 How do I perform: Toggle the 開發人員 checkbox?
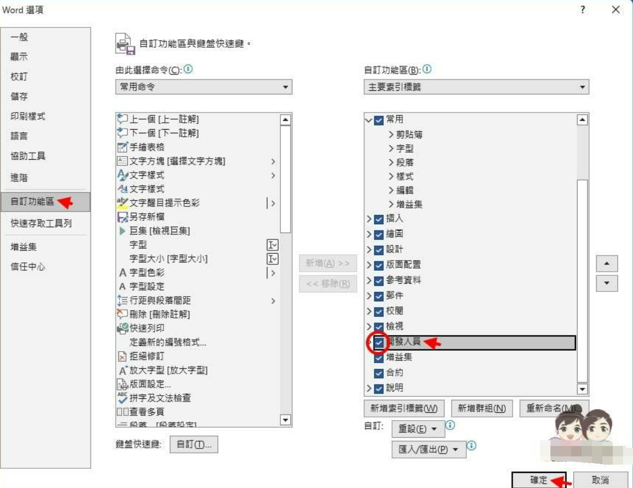pos(379,342)
